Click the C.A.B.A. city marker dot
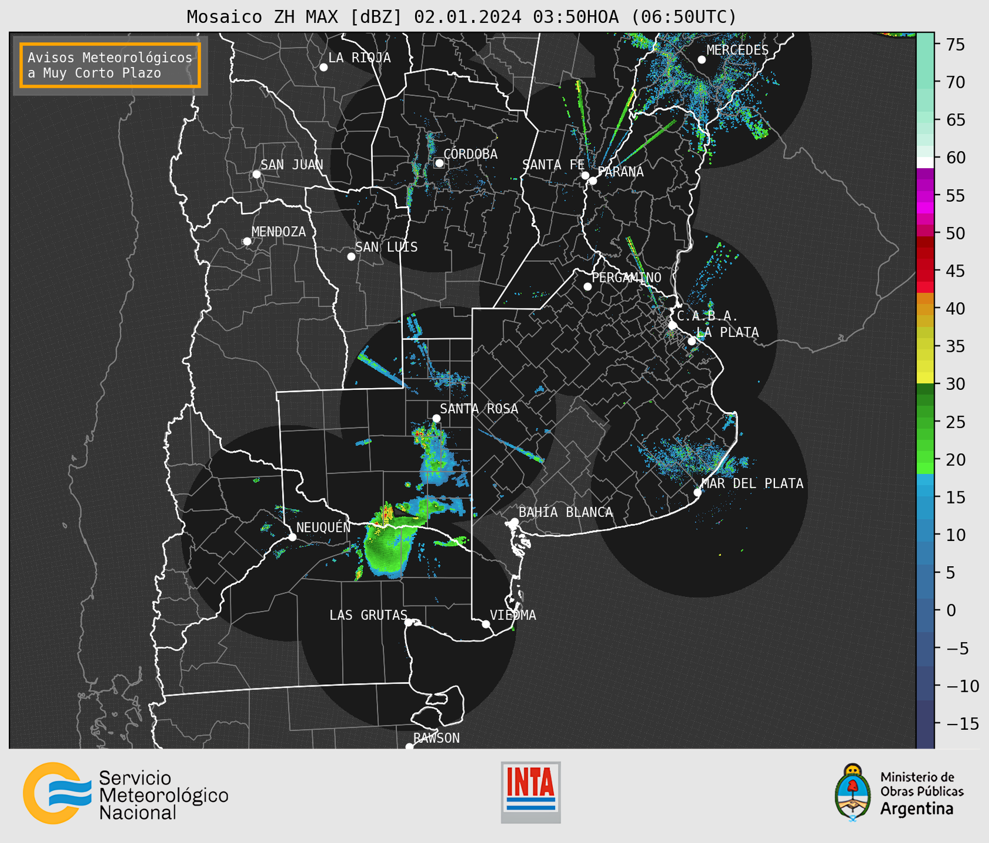The width and height of the screenshot is (989, 843). [672, 325]
